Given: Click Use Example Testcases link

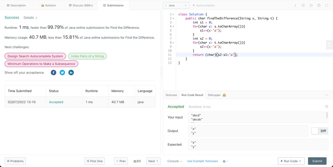Looking at the screenshot, I should point(203,161).
